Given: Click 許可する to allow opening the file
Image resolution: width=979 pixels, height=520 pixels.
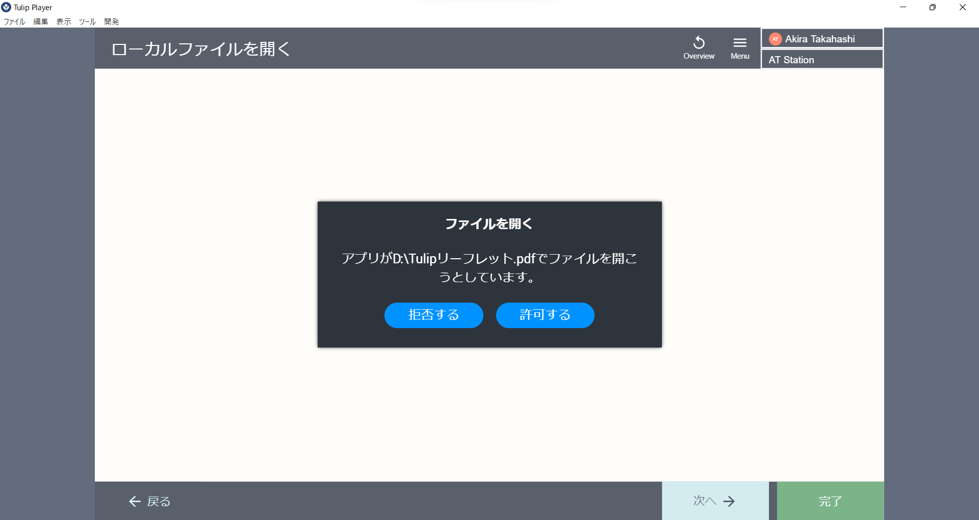Looking at the screenshot, I should (x=545, y=315).
